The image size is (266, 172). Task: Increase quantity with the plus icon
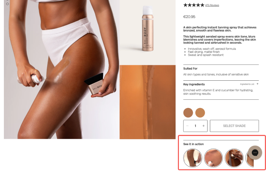[203, 126]
